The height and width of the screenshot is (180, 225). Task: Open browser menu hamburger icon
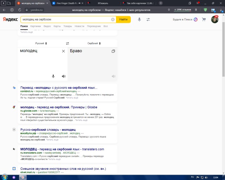coord(198,3)
